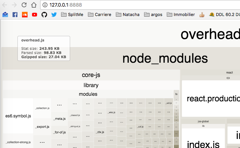Open the argos bookmarks folder
The width and height of the screenshot is (240, 148).
[x=153, y=15]
